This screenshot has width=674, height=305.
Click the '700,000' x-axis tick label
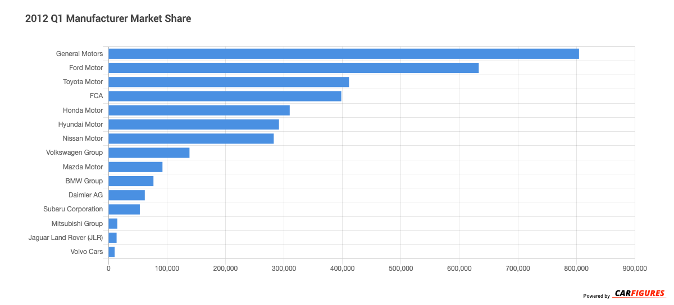pos(517,269)
